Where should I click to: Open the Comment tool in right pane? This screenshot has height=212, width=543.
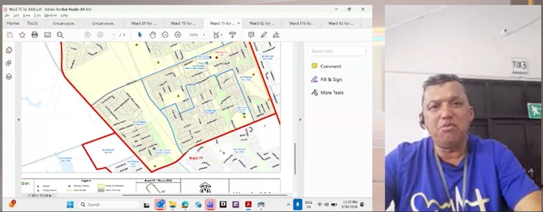click(x=326, y=66)
